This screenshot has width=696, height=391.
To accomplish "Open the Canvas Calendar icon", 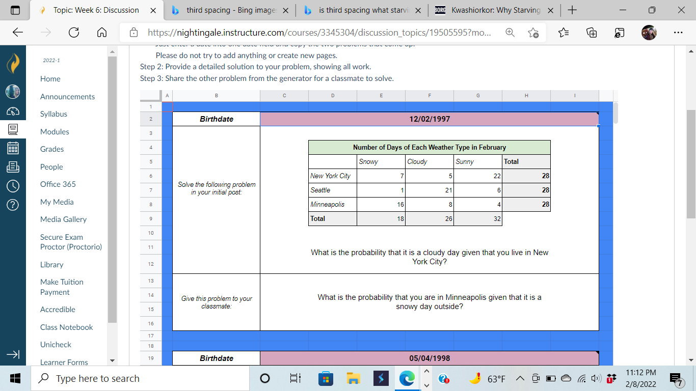I will coord(13,148).
